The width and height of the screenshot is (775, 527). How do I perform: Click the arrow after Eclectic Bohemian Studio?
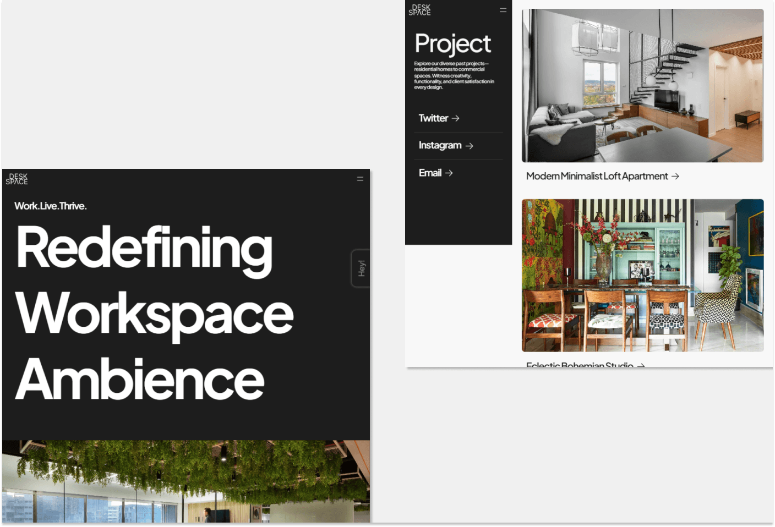(641, 365)
